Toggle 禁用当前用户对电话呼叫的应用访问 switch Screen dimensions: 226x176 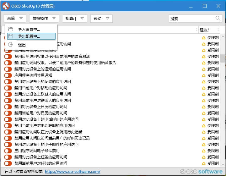8,126
